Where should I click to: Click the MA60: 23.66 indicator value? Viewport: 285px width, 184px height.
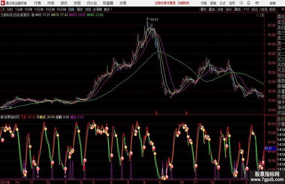click(x=95, y=15)
